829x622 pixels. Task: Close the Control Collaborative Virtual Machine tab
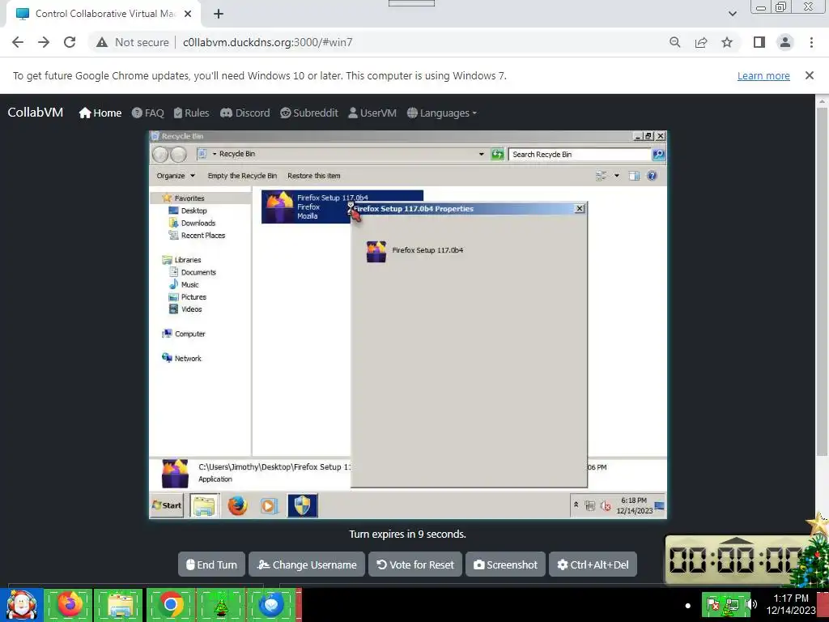coord(188,14)
